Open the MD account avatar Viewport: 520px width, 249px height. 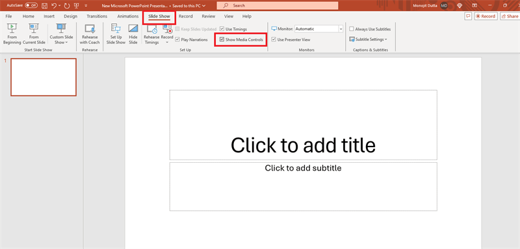pos(444,6)
